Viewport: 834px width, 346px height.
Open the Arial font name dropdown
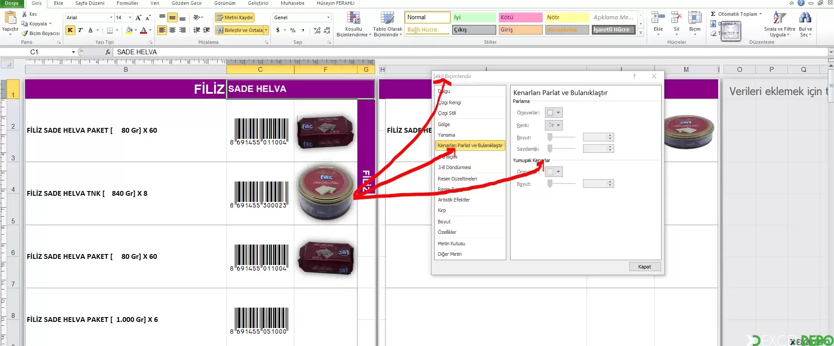pos(111,18)
